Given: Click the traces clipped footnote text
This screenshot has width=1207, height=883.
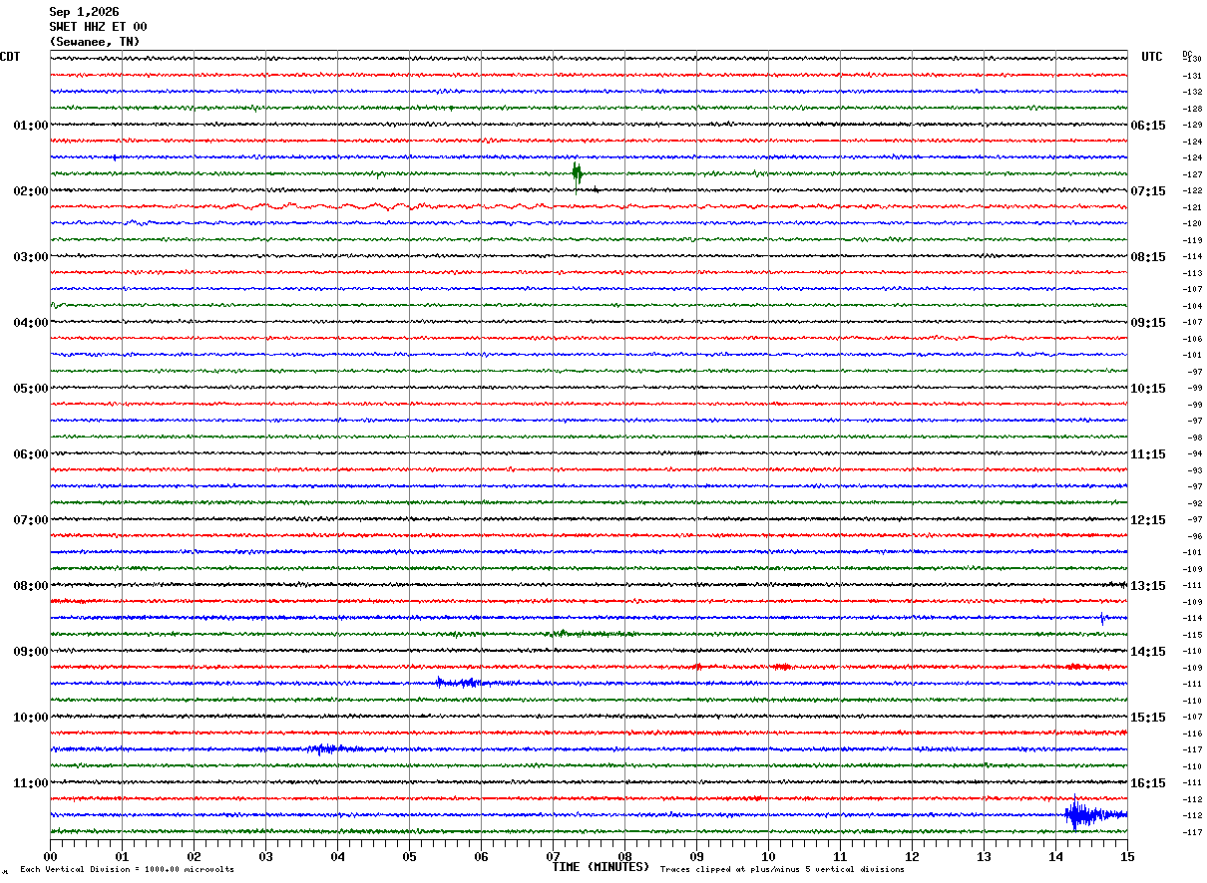Looking at the screenshot, I should point(782,870).
